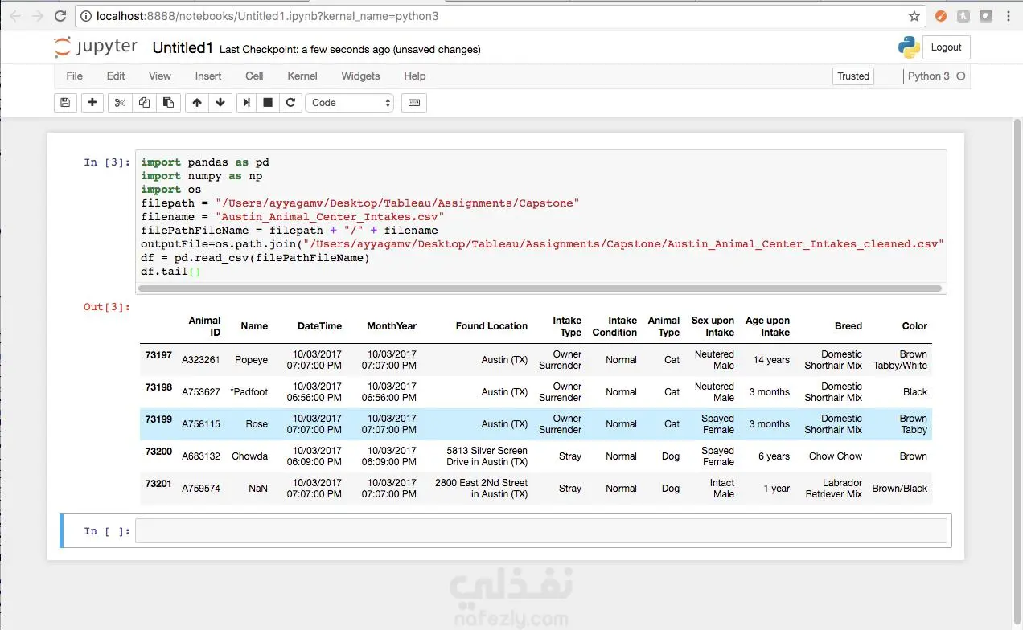Click the empty code cell input
This screenshot has height=630, width=1023.
point(540,531)
